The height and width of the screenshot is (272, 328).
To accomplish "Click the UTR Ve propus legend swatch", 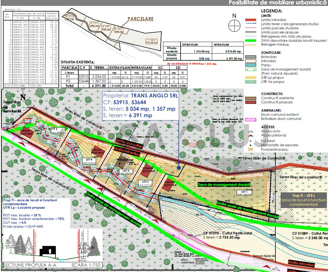I will pyautogui.click(x=251, y=82).
